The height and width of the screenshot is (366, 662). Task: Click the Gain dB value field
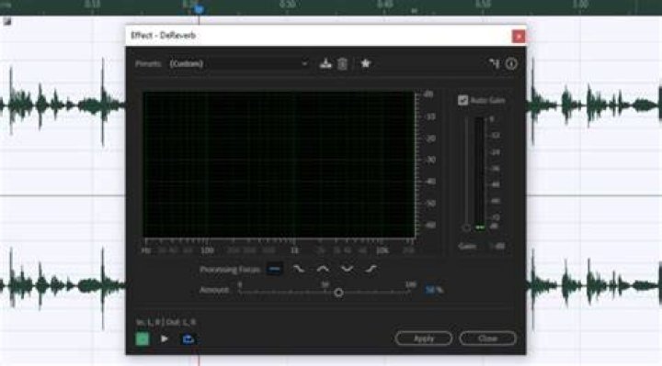tap(496, 246)
